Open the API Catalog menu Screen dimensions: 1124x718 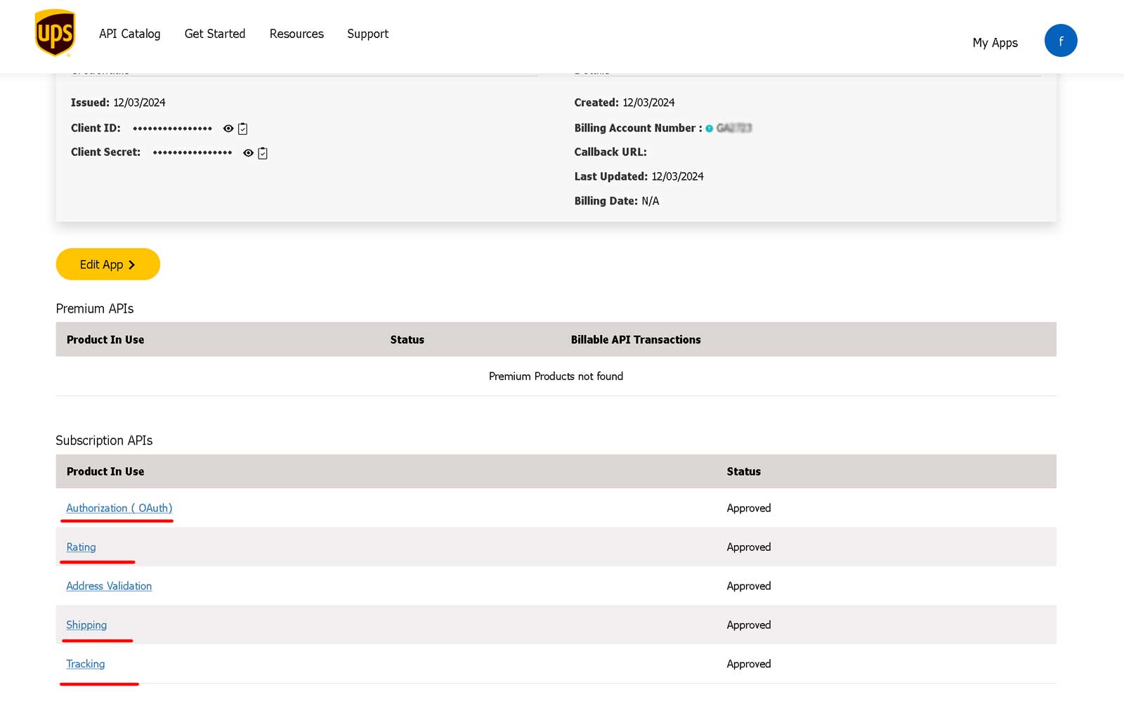coord(130,34)
